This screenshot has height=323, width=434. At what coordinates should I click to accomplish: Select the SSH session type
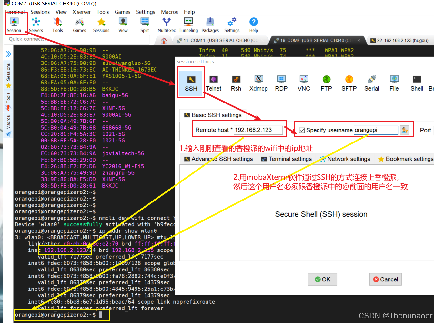(191, 83)
